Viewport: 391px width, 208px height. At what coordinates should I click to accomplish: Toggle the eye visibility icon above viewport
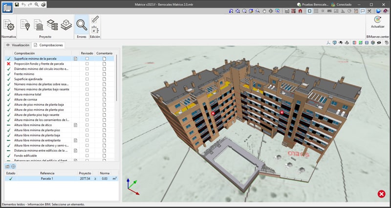click(378, 43)
